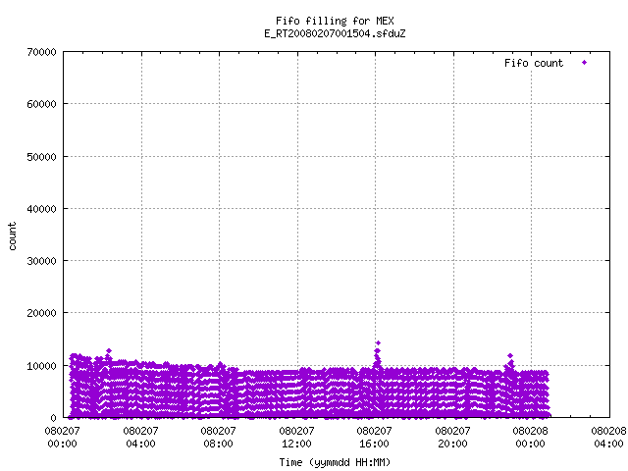Click the y-axis value 20000
Screen dimensions: 628x471
point(41,313)
